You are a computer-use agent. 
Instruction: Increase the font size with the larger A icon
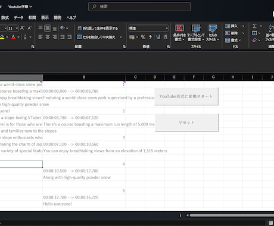(x=22, y=28)
